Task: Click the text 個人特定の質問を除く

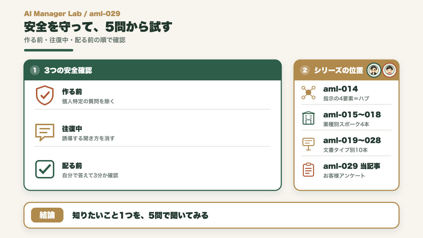Action: tap(88, 101)
